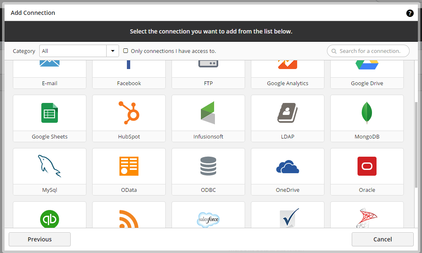Pick the Infusionsoft connection icon
Viewport: 422px width, 253px height.
click(x=208, y=113)
